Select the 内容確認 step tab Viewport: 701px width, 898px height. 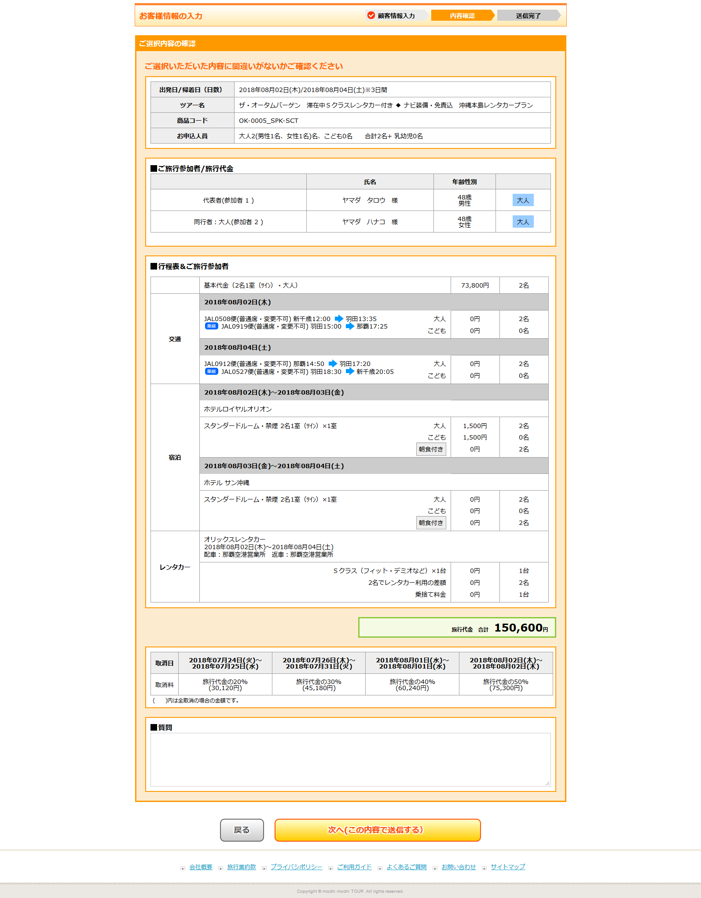[x=462, y=15]
